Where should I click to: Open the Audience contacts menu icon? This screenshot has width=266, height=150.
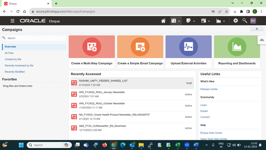coord(204,21)
